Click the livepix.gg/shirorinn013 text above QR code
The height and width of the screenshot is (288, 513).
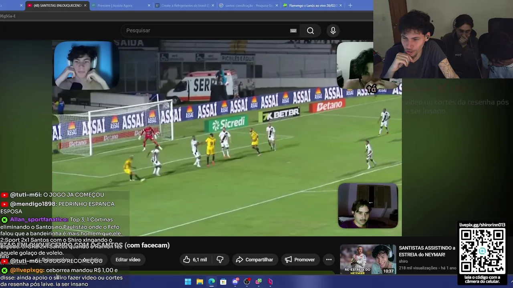click(x=482, y=225)
